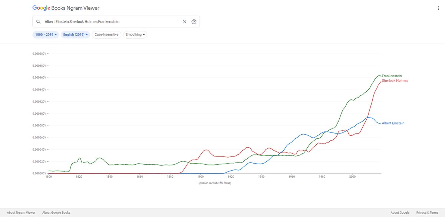Open the three-dot options menu
This screenshot has width=445, height=217.
tap(439, 8)
